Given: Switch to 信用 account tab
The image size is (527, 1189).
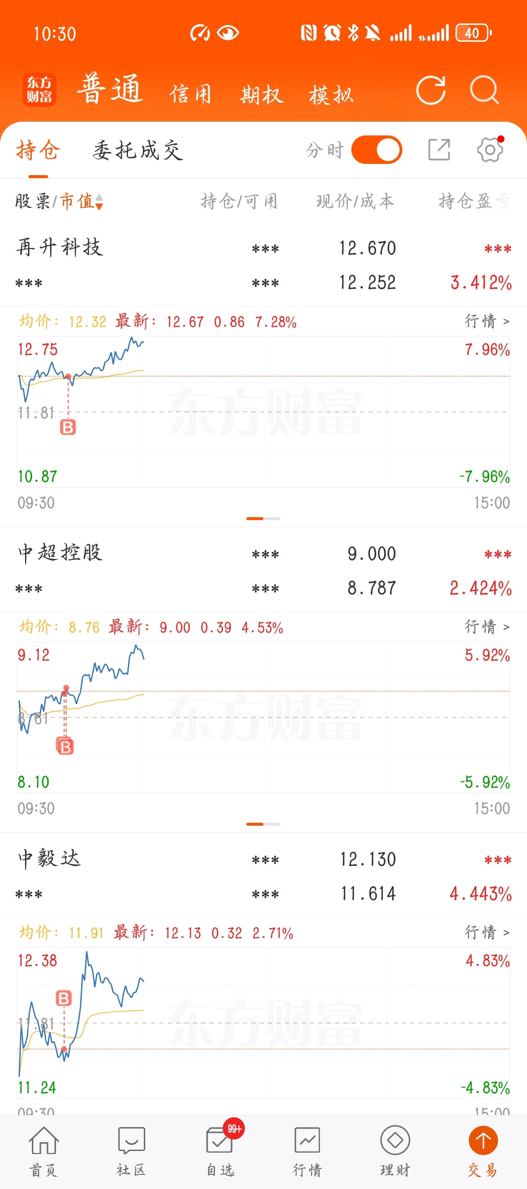Looking at the screenshot, I should (190, 94).
